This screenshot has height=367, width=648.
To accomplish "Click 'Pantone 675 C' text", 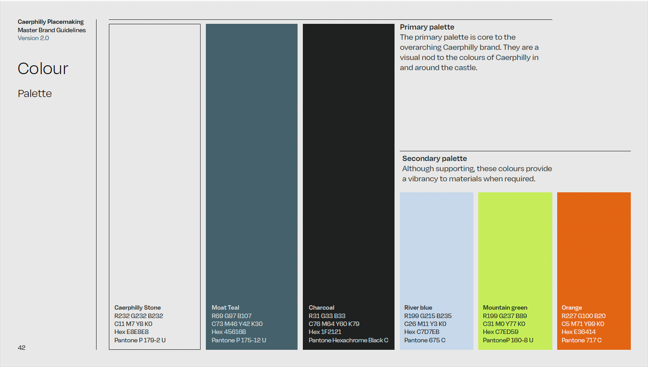I will (x=425, y=340).
